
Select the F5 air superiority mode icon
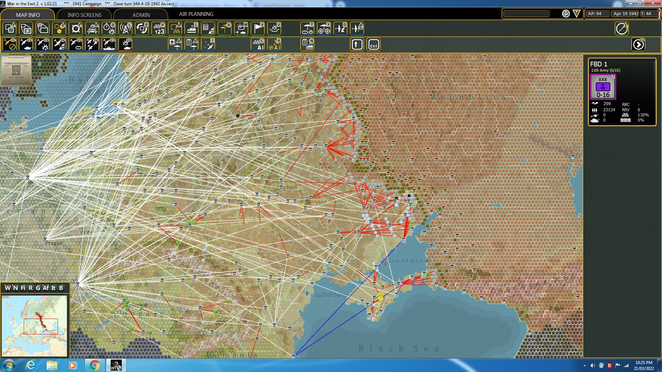tap(76, 45)
